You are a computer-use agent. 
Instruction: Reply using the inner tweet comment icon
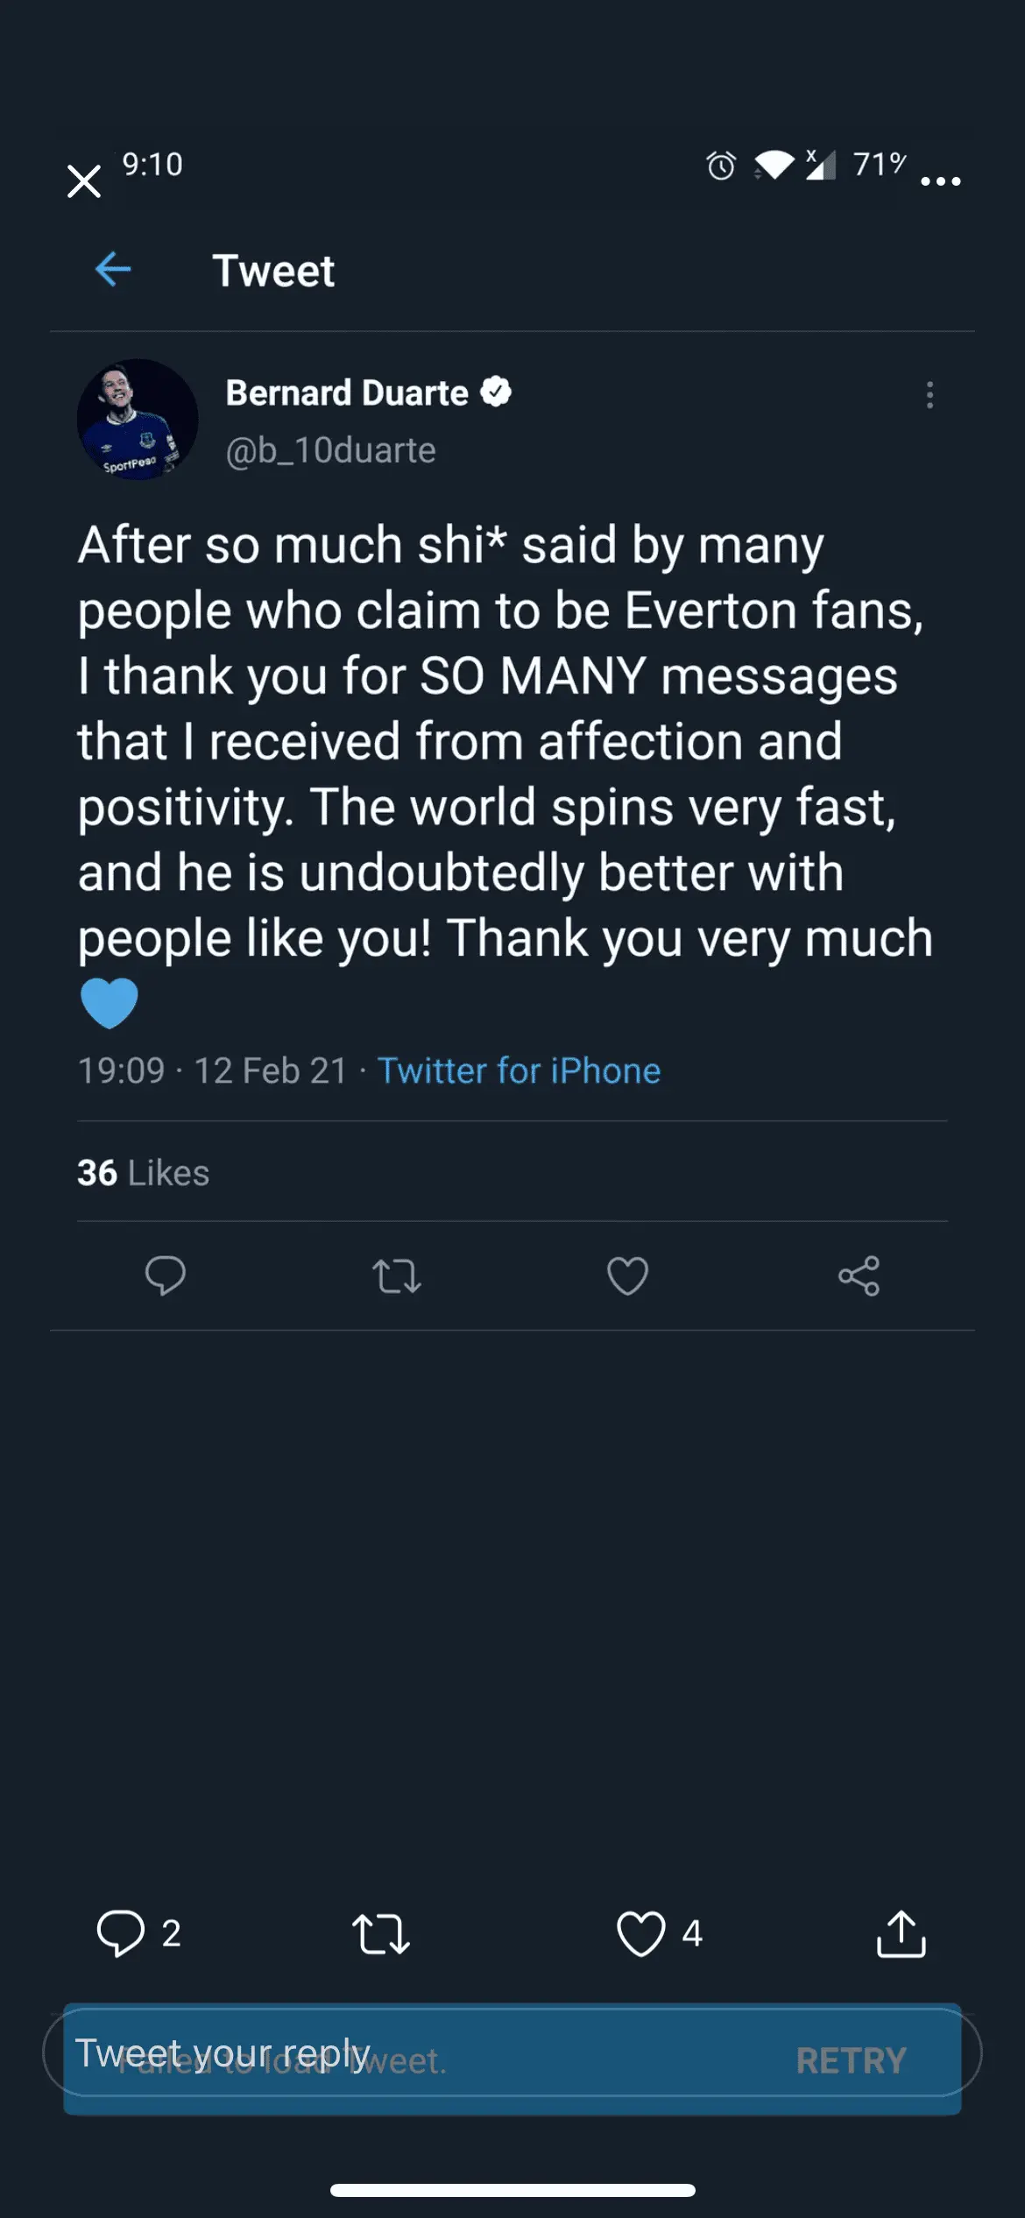pos(165,1275)
